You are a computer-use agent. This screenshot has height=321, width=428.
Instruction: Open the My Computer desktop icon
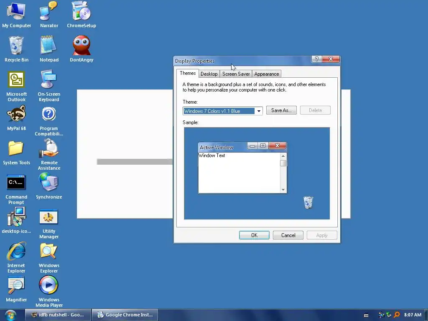(x=16, y=14)
